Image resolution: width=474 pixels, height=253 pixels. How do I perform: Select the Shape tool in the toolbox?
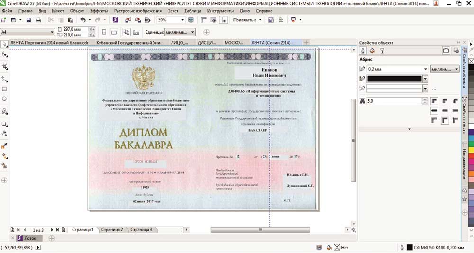click(5, 54)
